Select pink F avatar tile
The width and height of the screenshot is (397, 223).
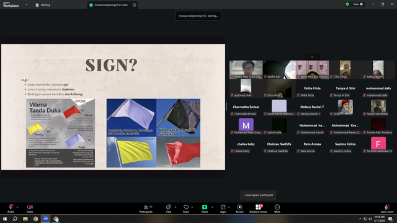378,144
